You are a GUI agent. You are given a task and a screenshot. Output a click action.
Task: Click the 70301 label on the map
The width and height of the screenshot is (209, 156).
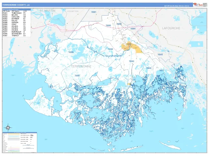point(94,12)
